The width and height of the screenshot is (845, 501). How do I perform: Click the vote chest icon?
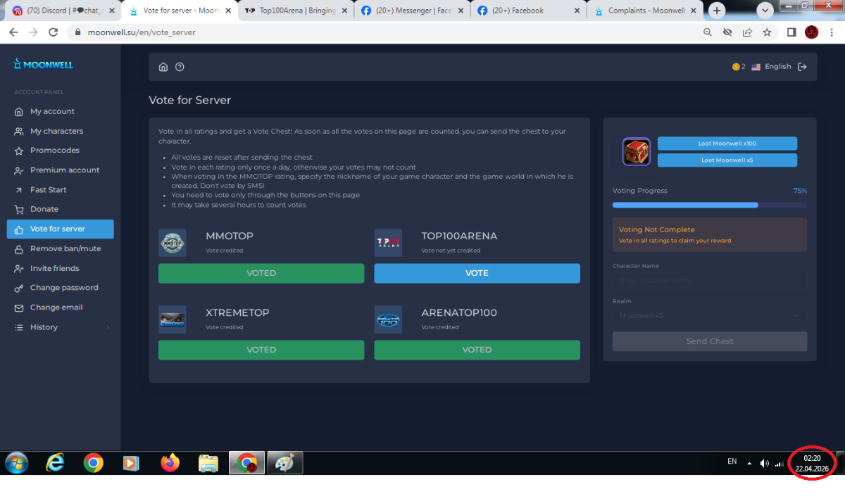pyautogui.click(x=636, y=152)
